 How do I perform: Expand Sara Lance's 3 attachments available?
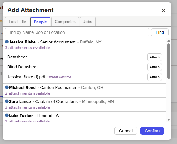coord(27,107)
